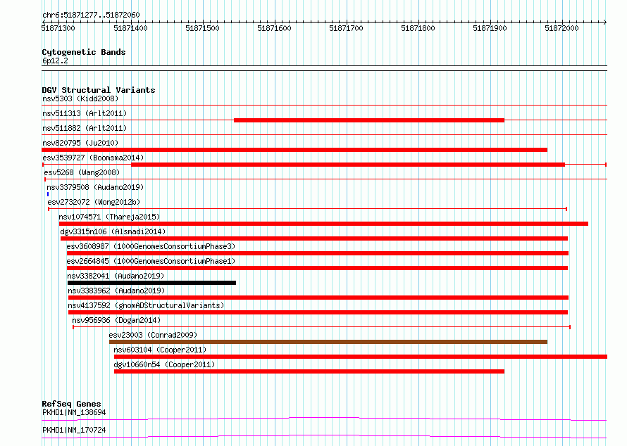The height and width of the screenshot is (446, 627).
Task: Click the dgv10660n54 (Cooper2011) label
Action: [164, 364]
